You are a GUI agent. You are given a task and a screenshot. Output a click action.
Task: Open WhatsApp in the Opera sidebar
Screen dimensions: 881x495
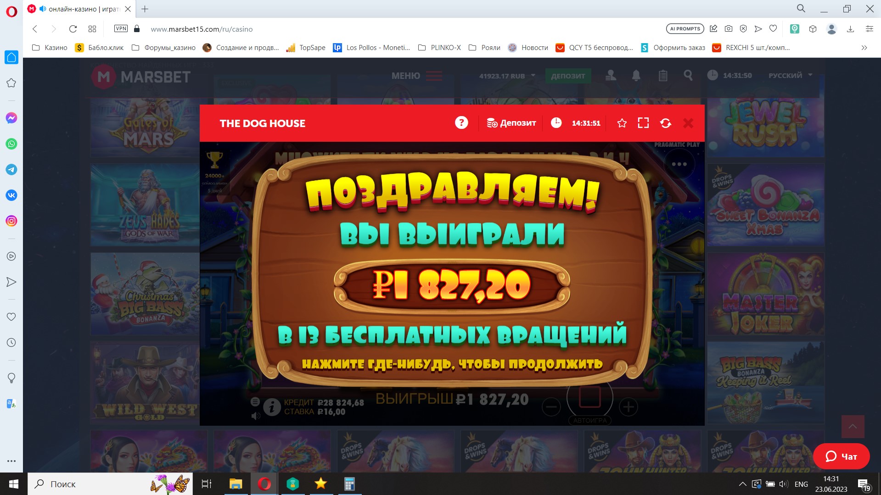pyautogui.click(x=11, y=144)
